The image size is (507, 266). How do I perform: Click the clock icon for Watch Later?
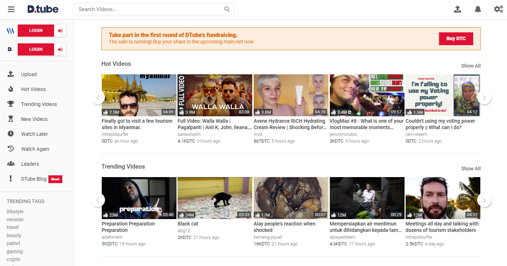[x=11, y=134]
